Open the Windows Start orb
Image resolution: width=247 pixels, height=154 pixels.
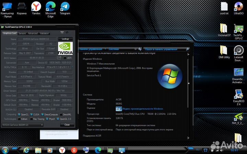pyautogui.click(x=5, y=150)
